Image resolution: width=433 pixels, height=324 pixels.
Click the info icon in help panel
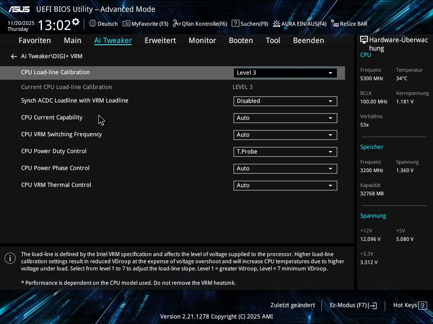tap(10, 258)
